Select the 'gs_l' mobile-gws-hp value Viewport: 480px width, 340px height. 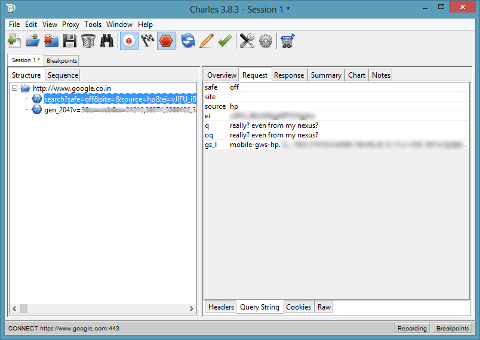pos(349,145)
